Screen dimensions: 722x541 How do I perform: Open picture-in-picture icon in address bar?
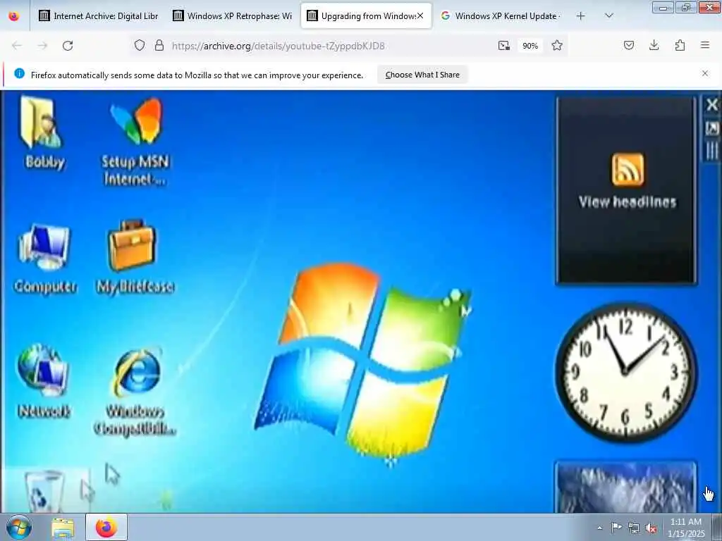click(504, 46)
